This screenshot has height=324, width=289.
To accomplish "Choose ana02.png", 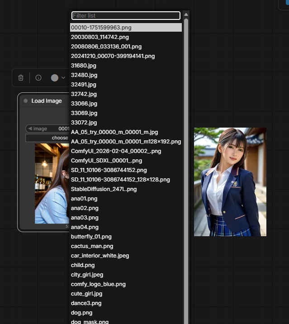I will [126, 208].
